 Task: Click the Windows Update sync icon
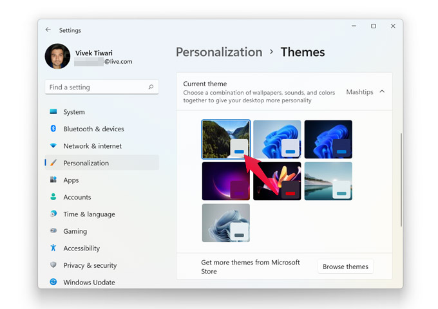53,282
